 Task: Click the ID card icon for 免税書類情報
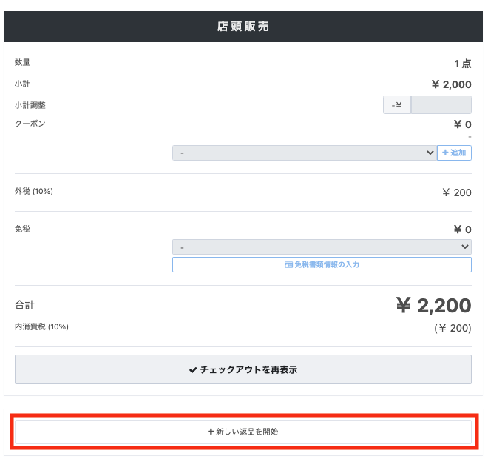(x=288, y=264)
